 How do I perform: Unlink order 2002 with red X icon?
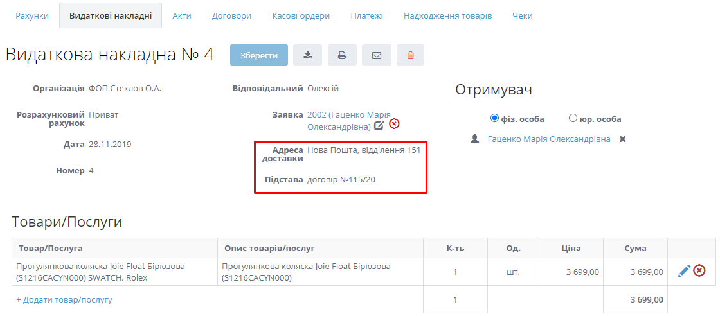click(x=394, y=124)
